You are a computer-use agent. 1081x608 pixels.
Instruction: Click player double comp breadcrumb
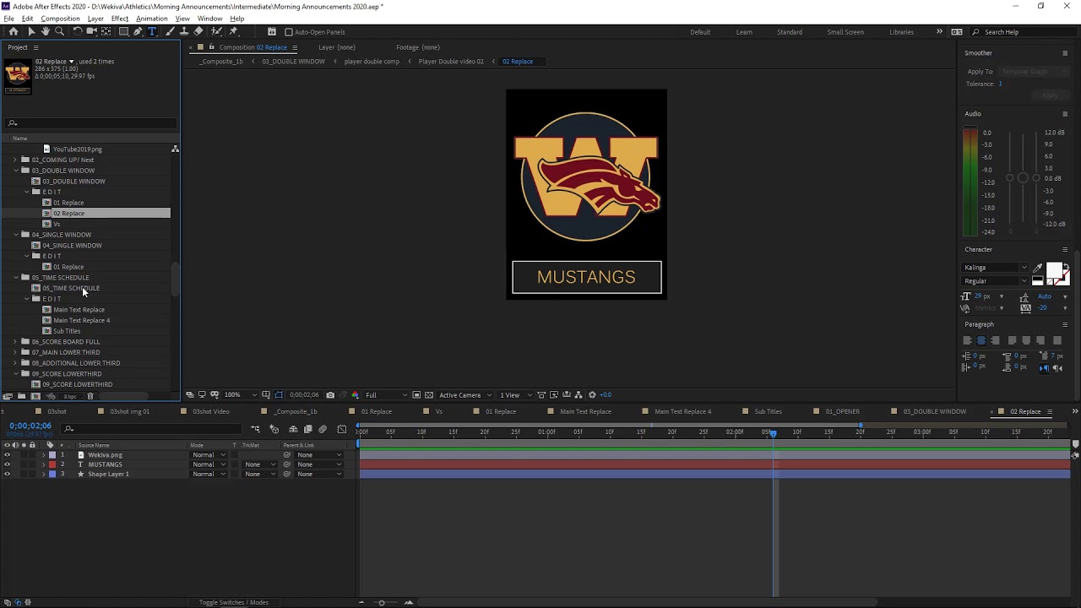pyautogui.click(x=372, y=62)
